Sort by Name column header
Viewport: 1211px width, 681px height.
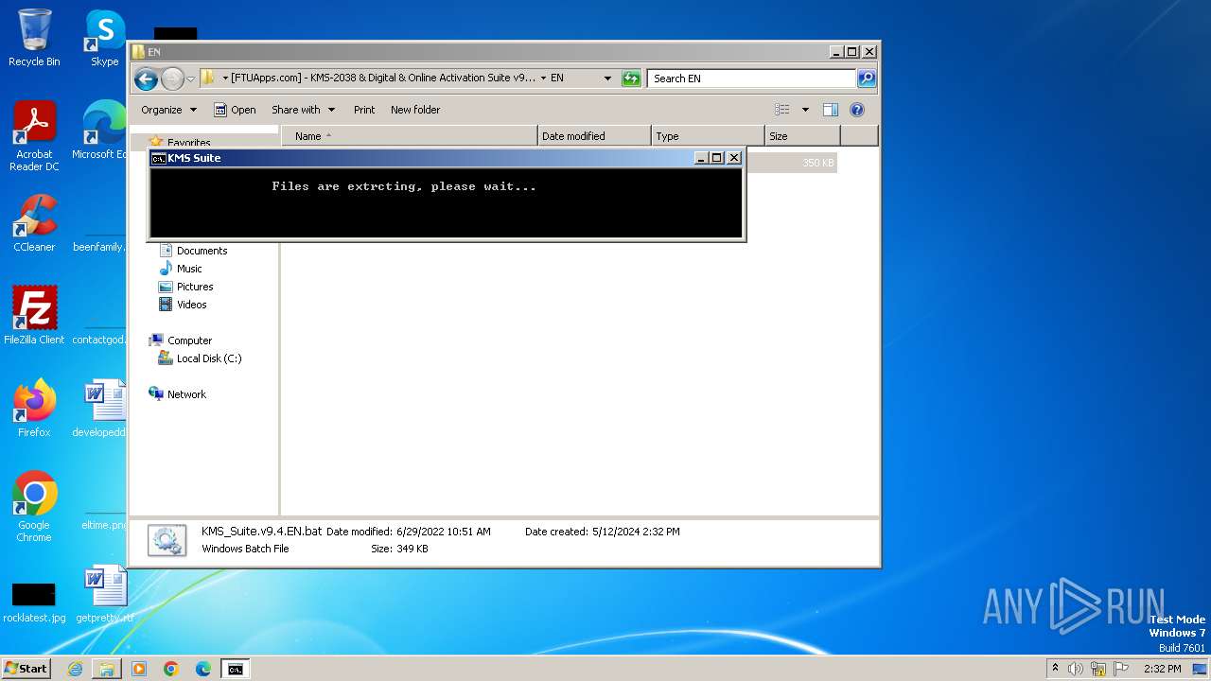(409, 136)
